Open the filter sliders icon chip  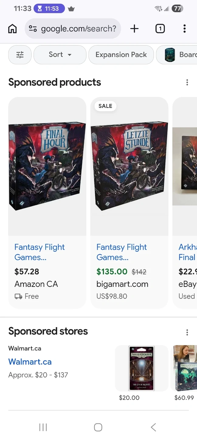point(20,55)
